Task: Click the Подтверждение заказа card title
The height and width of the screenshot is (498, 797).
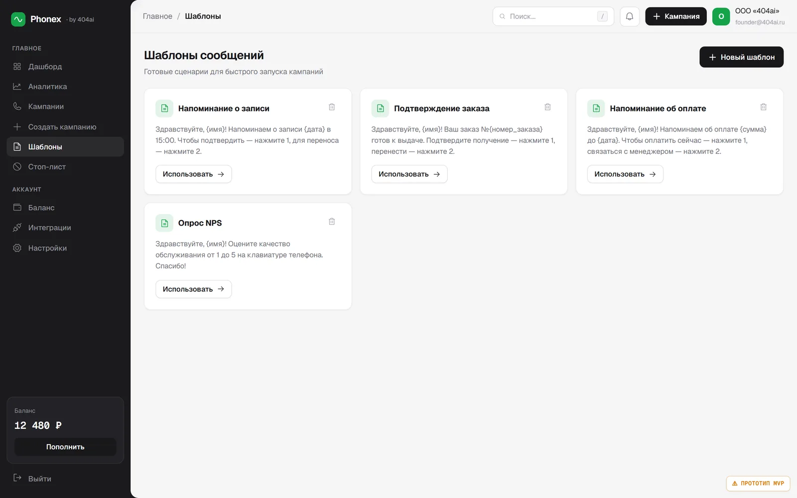Action: [441, 109]
